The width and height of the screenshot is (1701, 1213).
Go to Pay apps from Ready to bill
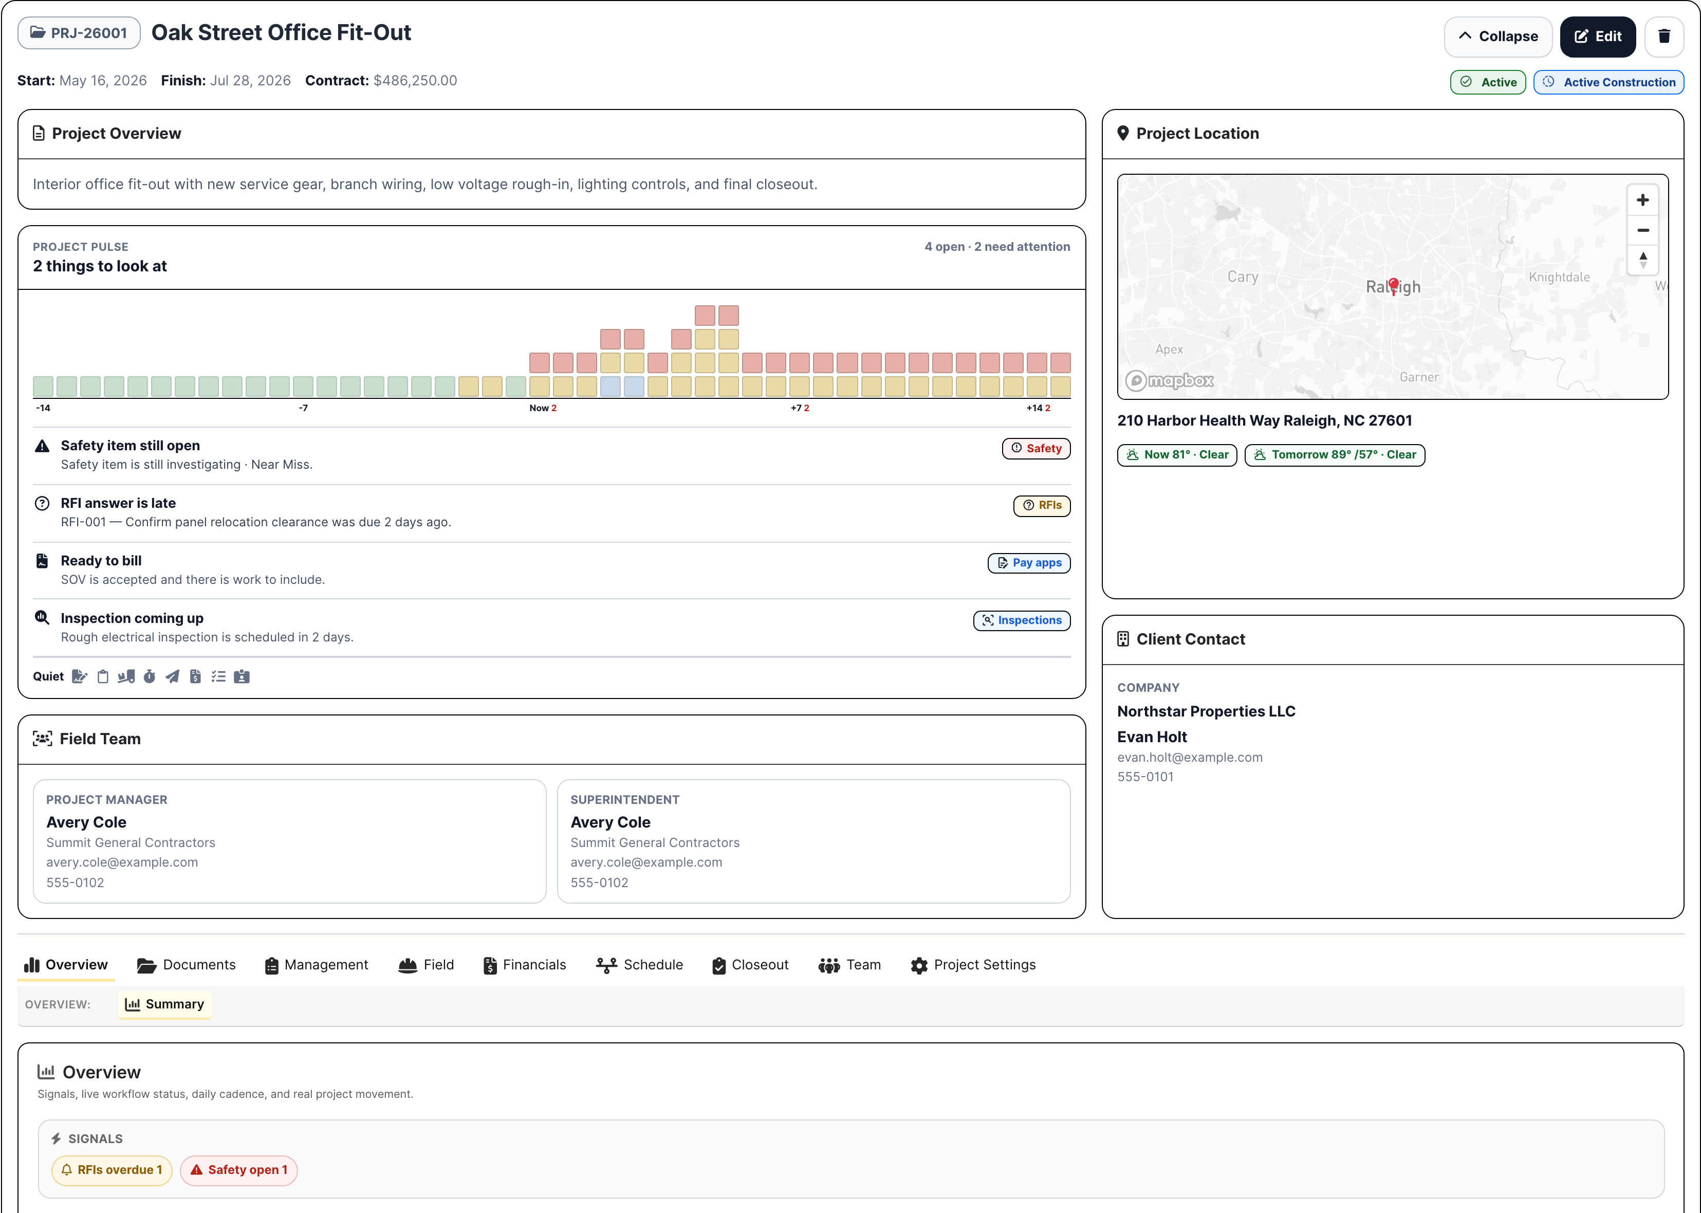pos(1029,563)
